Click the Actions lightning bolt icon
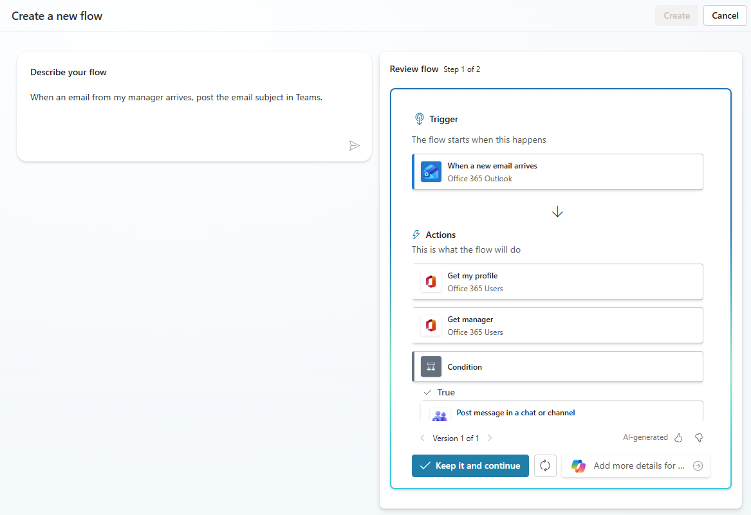Screen dimensions: 751x515 pos(416,235)
